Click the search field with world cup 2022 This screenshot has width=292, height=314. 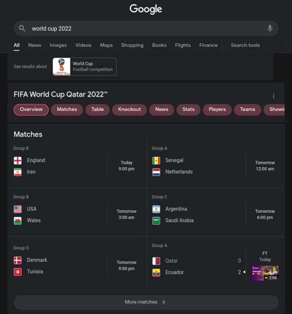pos(146,28)
